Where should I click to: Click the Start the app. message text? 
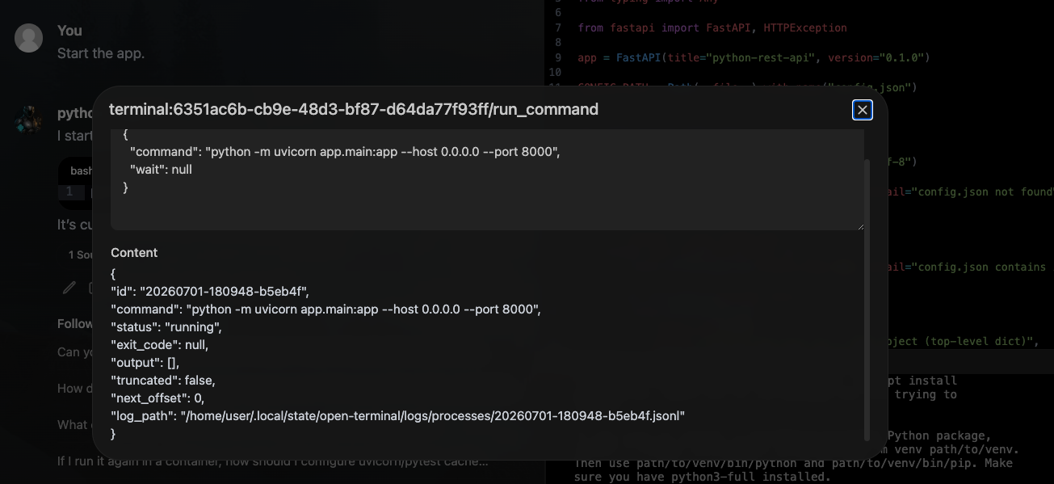tap(101, 53)
